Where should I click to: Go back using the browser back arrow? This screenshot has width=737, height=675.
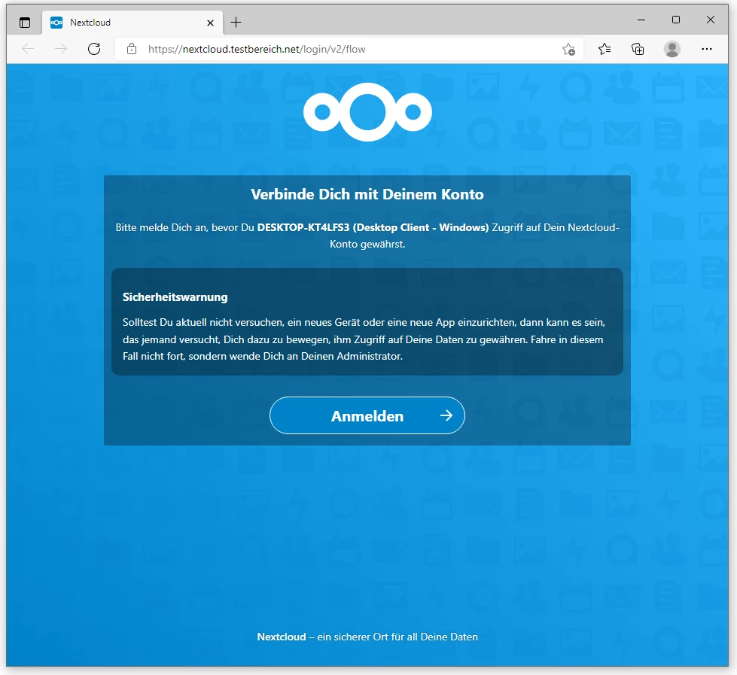[28, 49]
